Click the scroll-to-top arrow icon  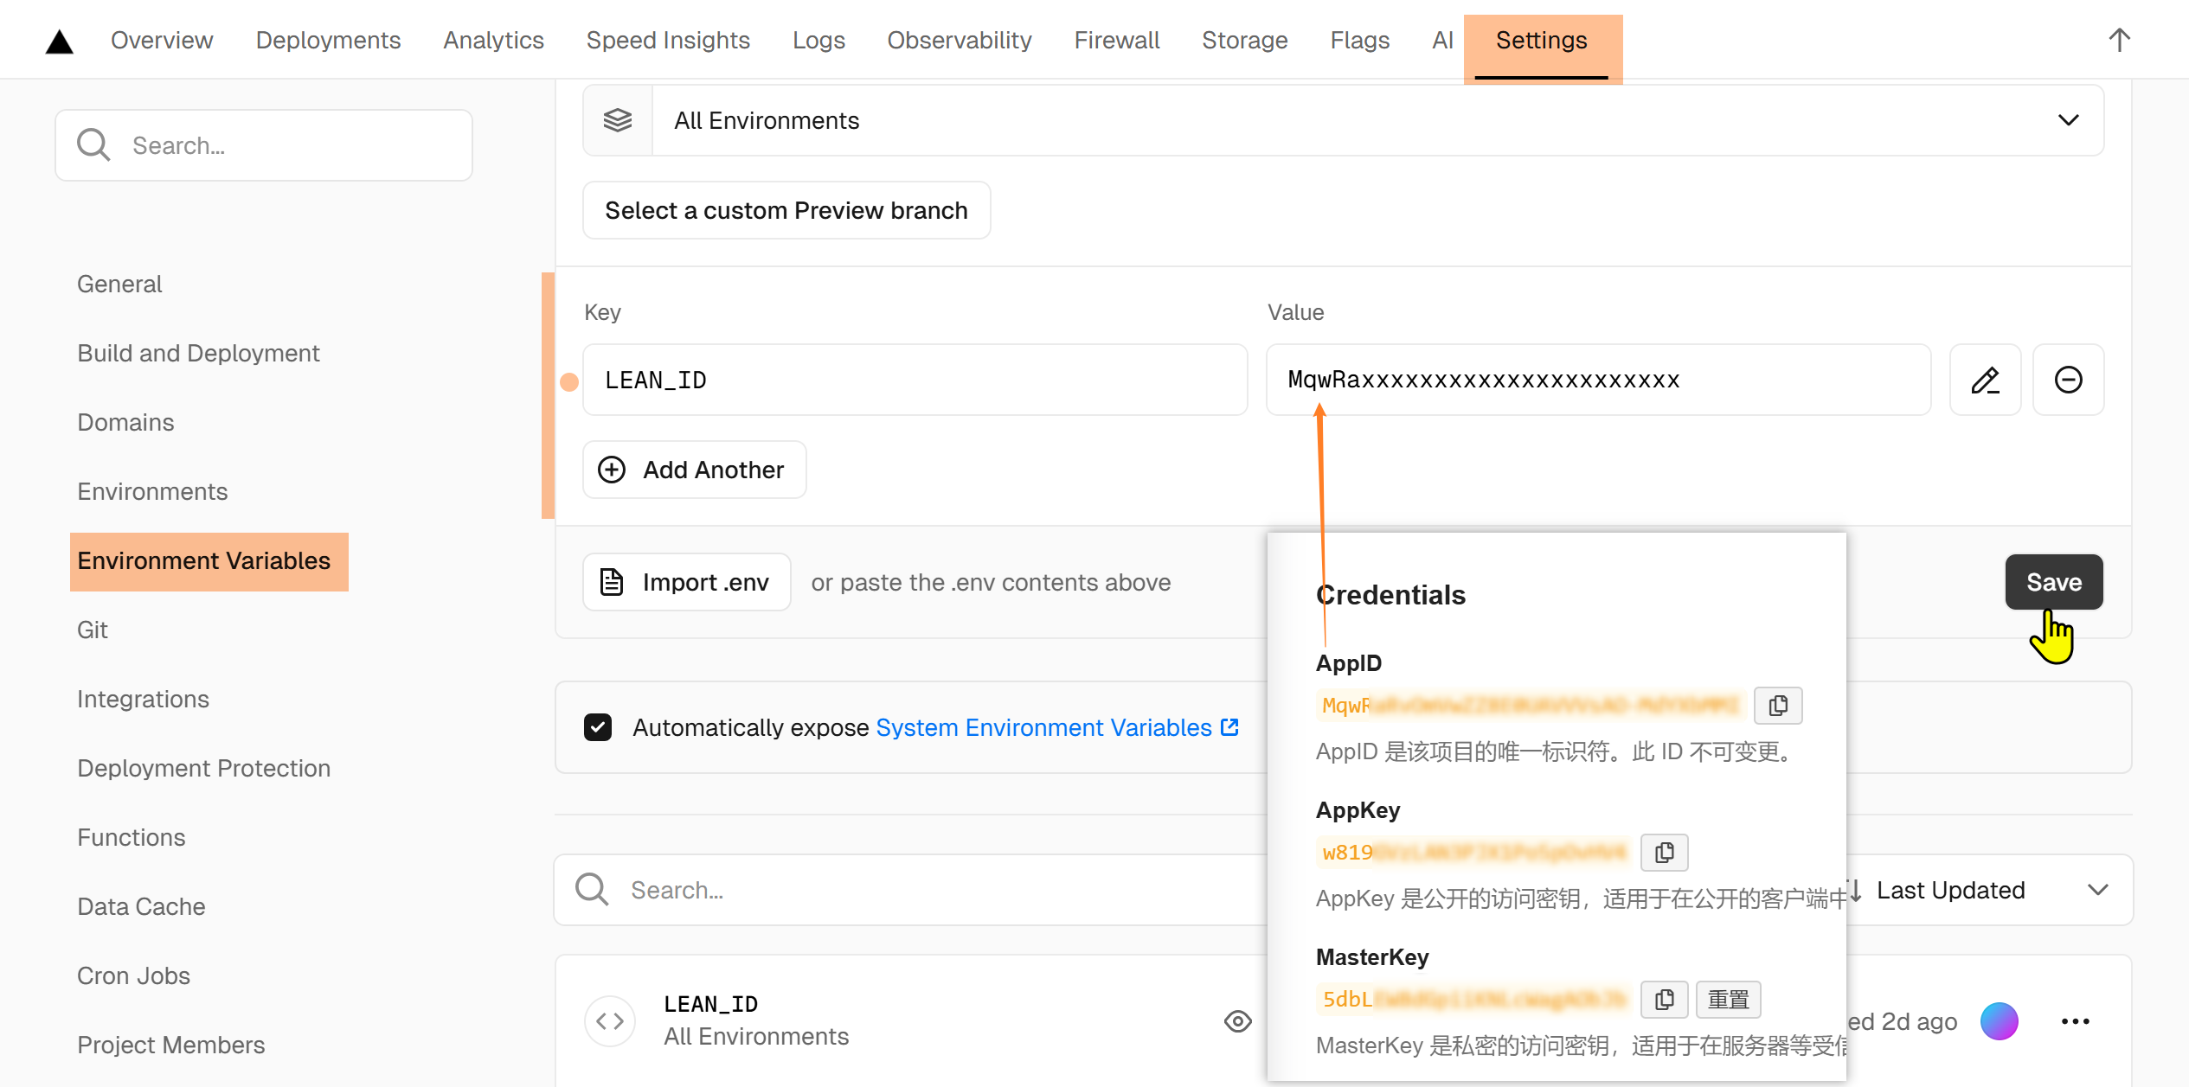[2119, 40]
